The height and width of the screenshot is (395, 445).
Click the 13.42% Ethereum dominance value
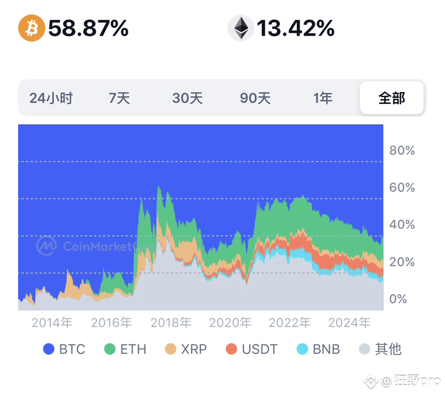pyautogui.click(x=296, y=29)
